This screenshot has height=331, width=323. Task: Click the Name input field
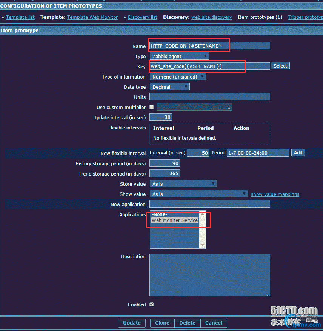pyautogui.click(x=210, y=46)
